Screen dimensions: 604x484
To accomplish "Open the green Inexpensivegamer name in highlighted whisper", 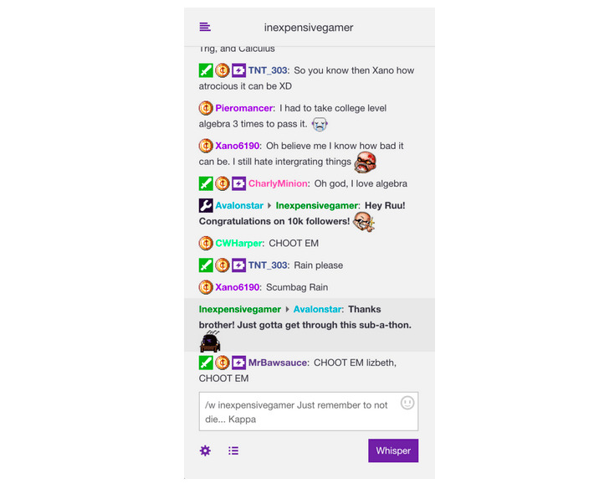I will 239,309.
